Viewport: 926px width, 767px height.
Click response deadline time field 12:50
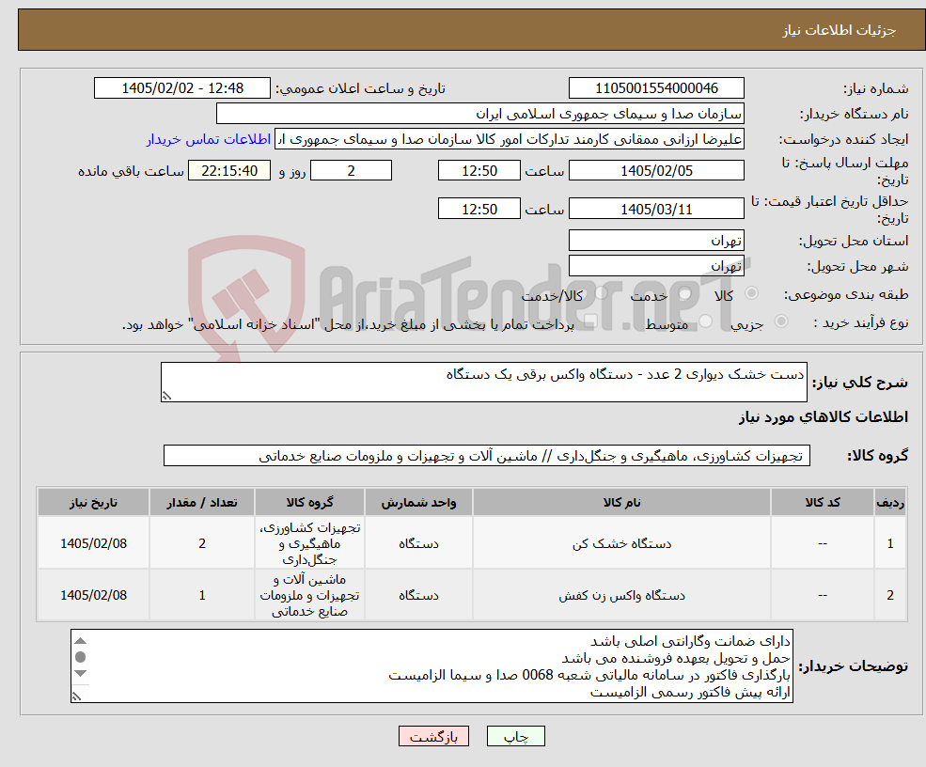pos(479,171)
